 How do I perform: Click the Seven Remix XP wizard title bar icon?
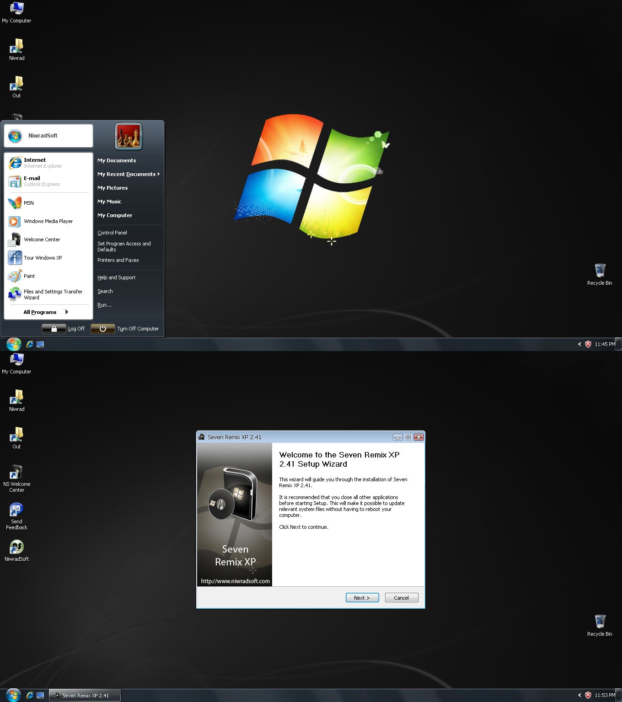coord(202,437)
